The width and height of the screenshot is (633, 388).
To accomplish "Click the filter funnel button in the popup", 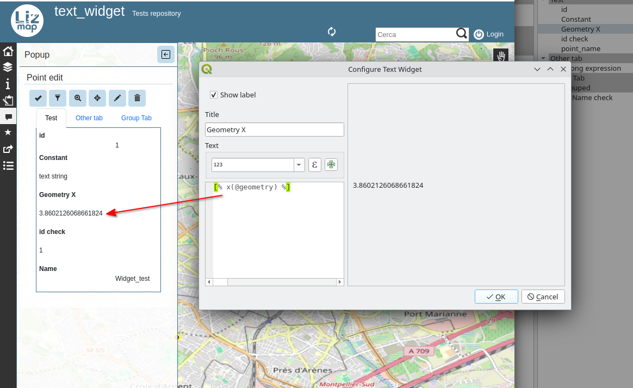I will coord(57,98).
